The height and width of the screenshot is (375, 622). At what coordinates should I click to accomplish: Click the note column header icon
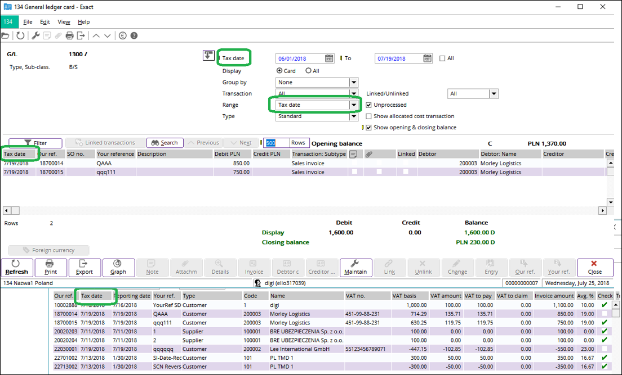pos(353,154)
